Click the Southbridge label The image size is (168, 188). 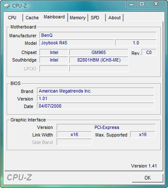tap(24, 60)
